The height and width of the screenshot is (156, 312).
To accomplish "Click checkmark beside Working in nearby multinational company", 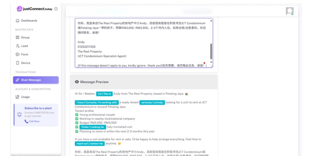I will (77, 119).
